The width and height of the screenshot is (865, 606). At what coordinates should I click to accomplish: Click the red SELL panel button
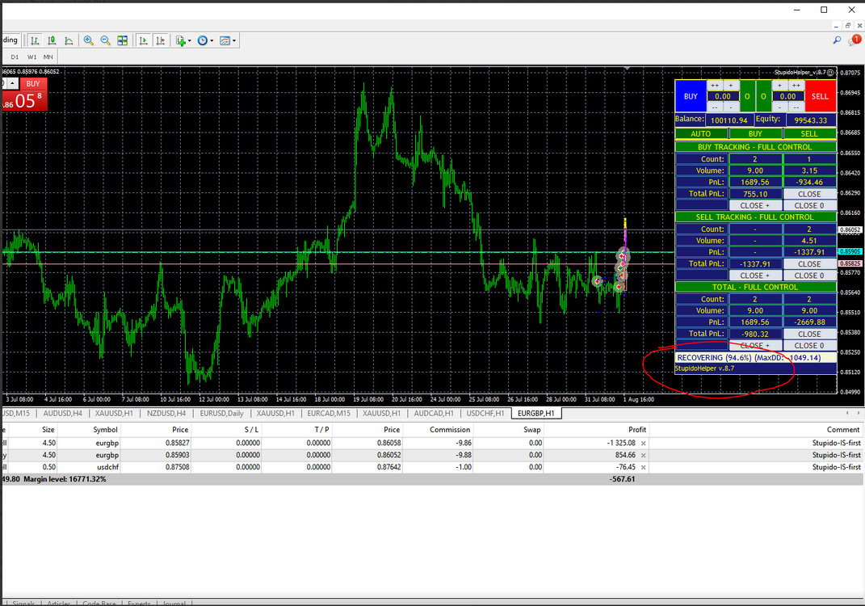pos(821,96)
